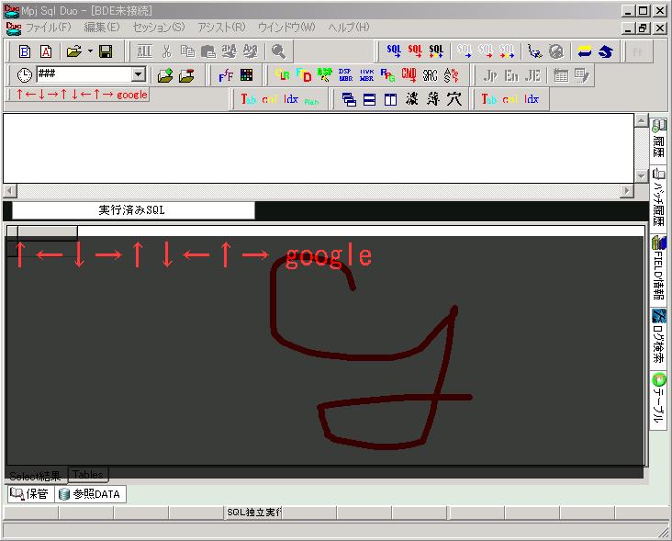Click the SQL独立実行 status bar entry

point(253,513)
